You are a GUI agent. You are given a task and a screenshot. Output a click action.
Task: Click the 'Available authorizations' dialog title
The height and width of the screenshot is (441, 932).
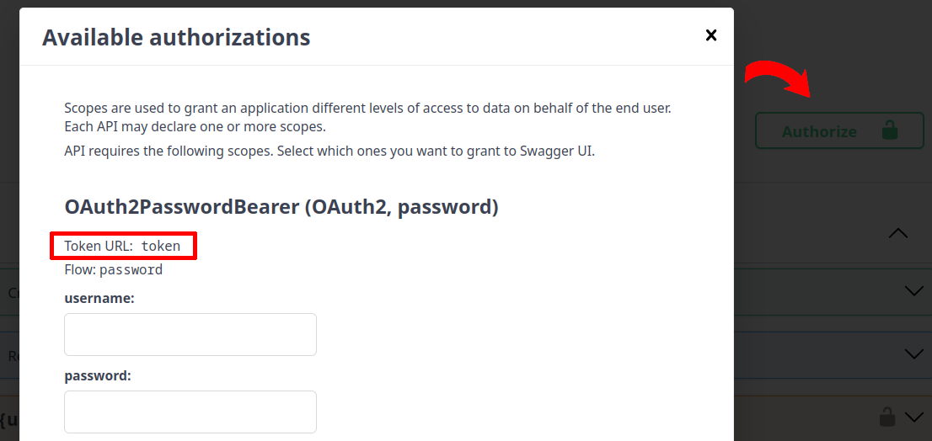click(176, 37)
